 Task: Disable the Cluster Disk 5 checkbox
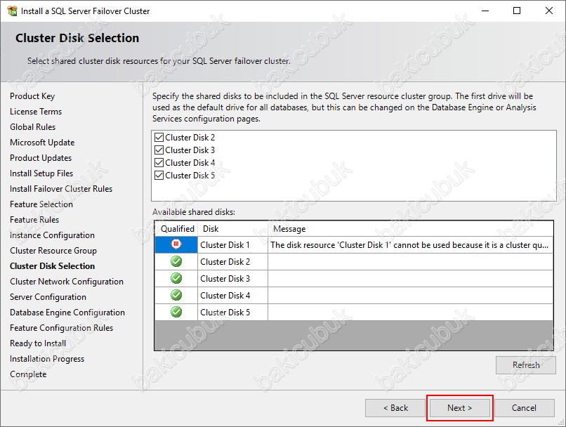tap(159, 176)
